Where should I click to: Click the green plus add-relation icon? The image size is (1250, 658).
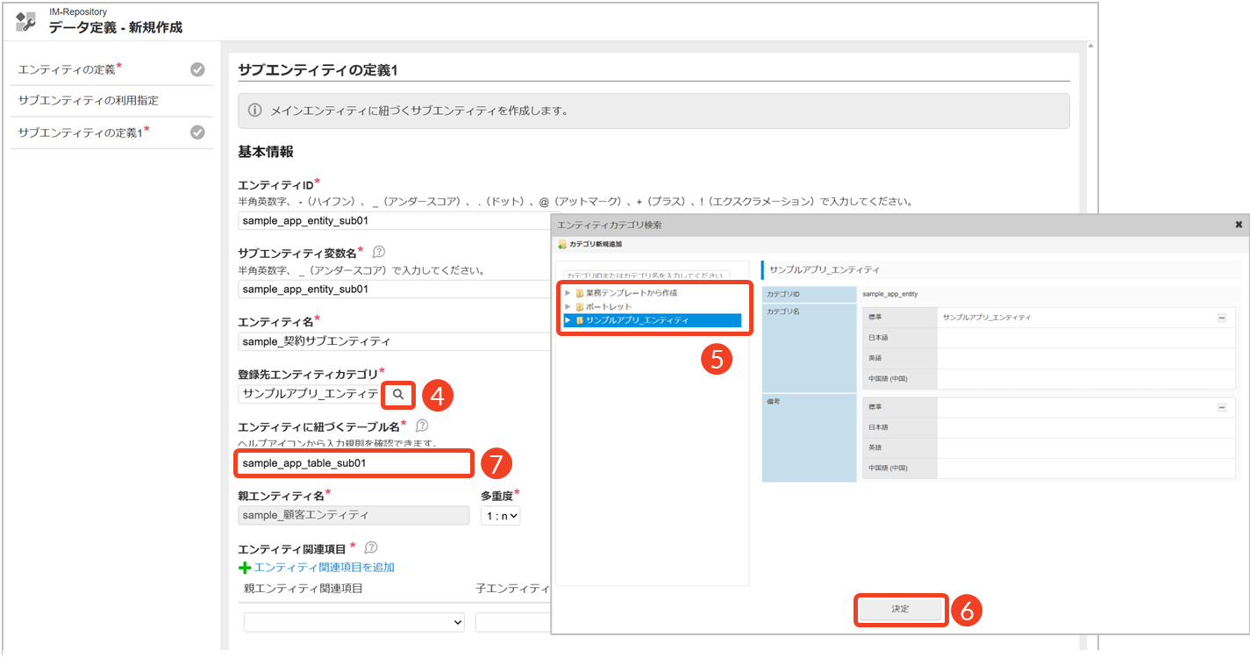[245, 568]
